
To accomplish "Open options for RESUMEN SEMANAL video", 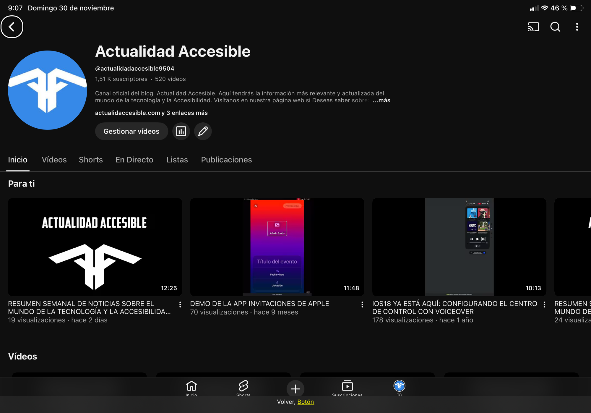I will click(x=180, y=305).
